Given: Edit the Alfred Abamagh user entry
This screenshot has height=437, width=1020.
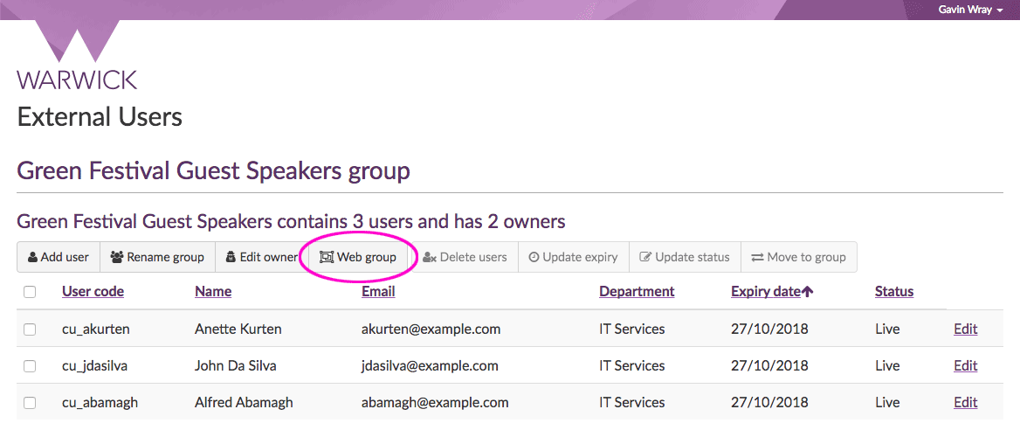Looking at the screenshot, I should [x=965, y=403].
